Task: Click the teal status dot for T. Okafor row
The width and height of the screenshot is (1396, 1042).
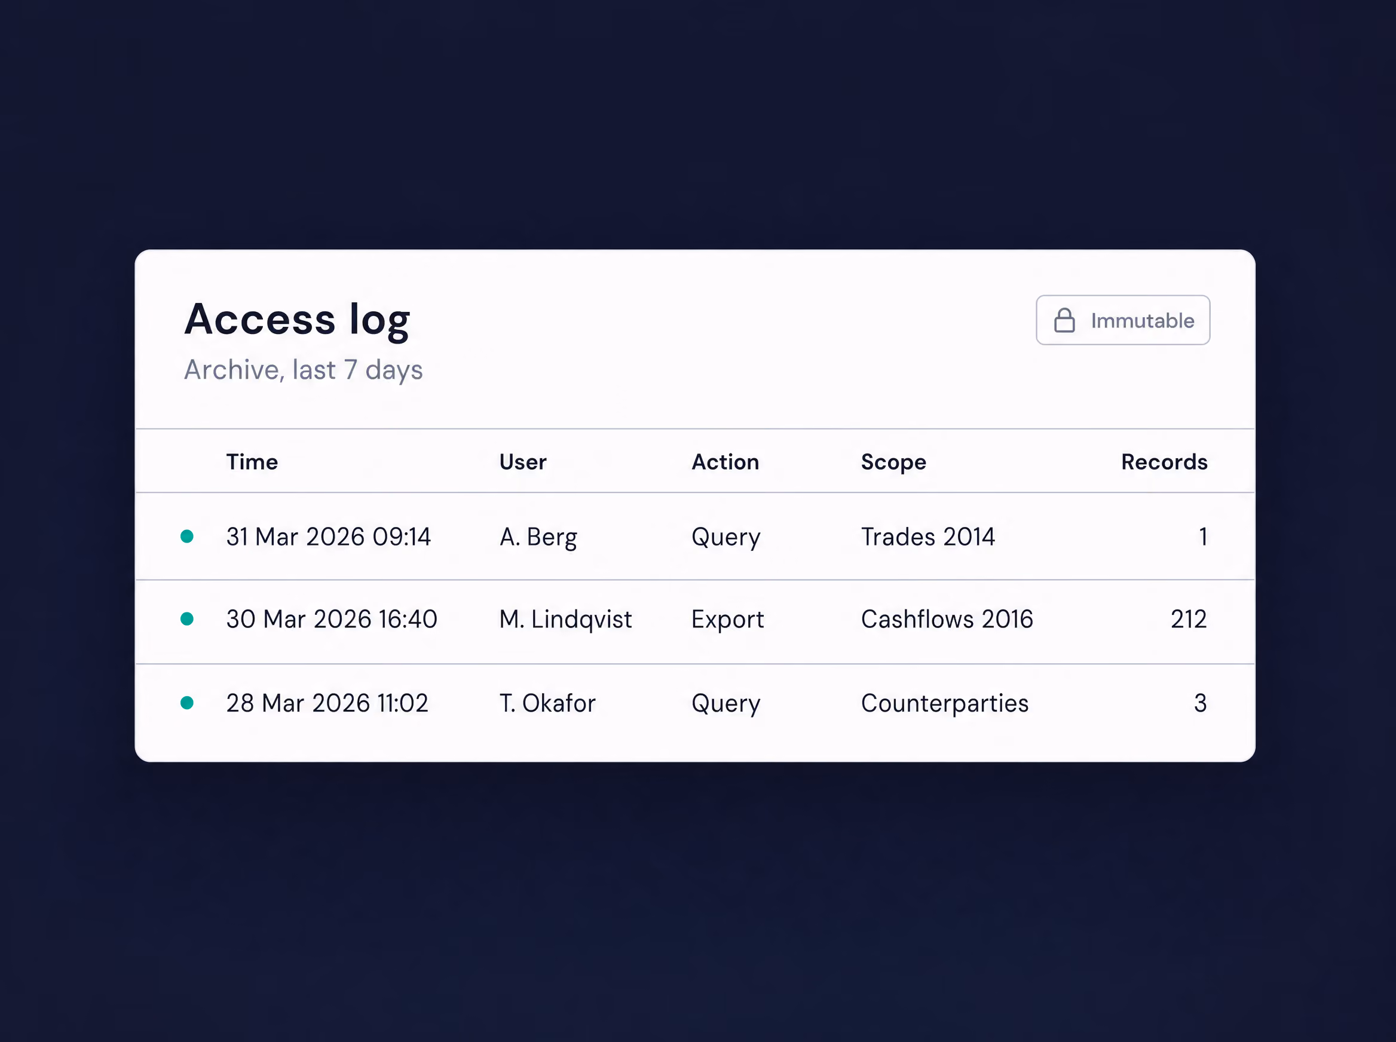Action: 186,703
